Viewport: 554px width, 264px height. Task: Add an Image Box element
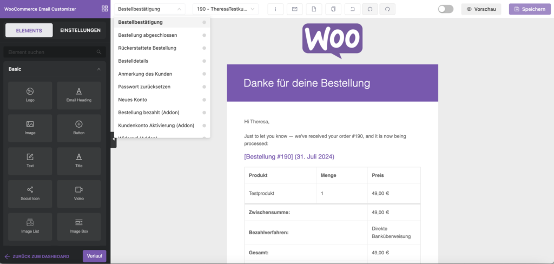pos(79,227)
